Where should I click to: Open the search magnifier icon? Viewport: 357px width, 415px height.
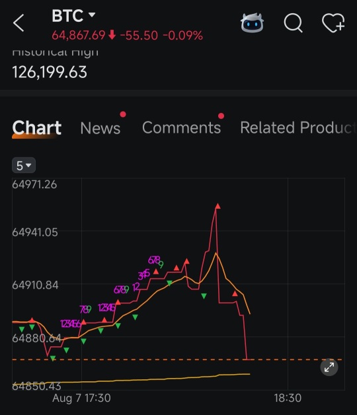[x=293, y=23]
